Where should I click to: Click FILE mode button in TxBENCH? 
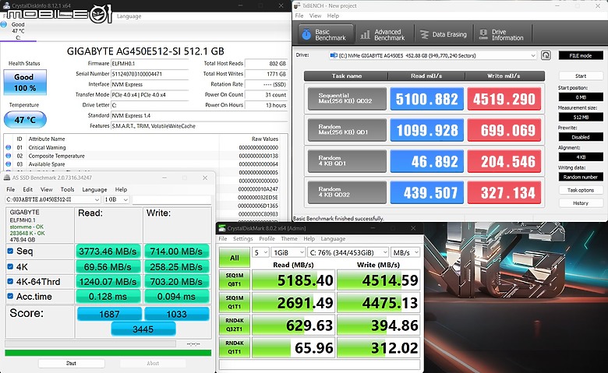pyautogui.click(x=581, y=56)
